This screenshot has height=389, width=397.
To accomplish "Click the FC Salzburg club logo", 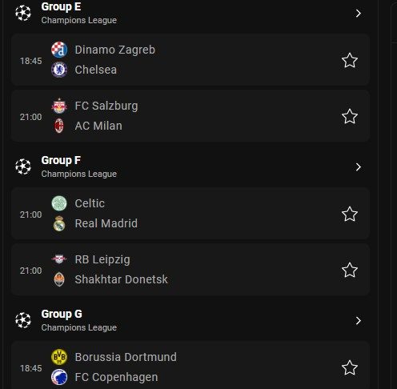I will coord(59,106).
